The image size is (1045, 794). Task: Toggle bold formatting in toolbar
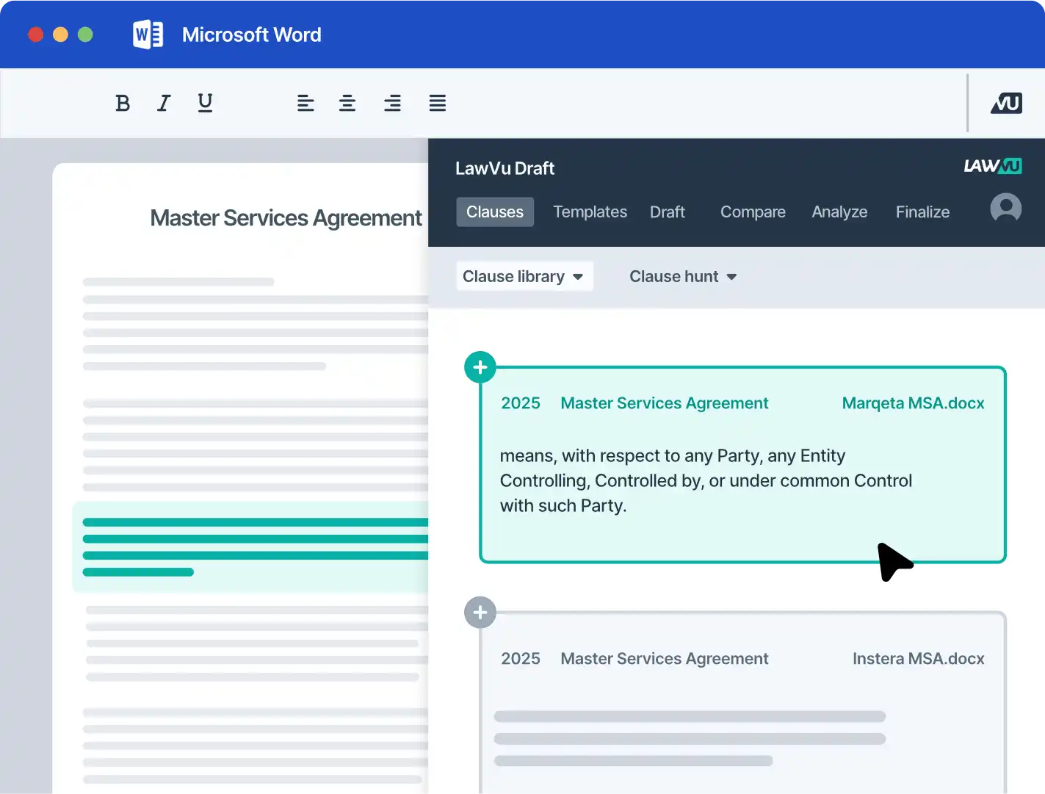123,104
